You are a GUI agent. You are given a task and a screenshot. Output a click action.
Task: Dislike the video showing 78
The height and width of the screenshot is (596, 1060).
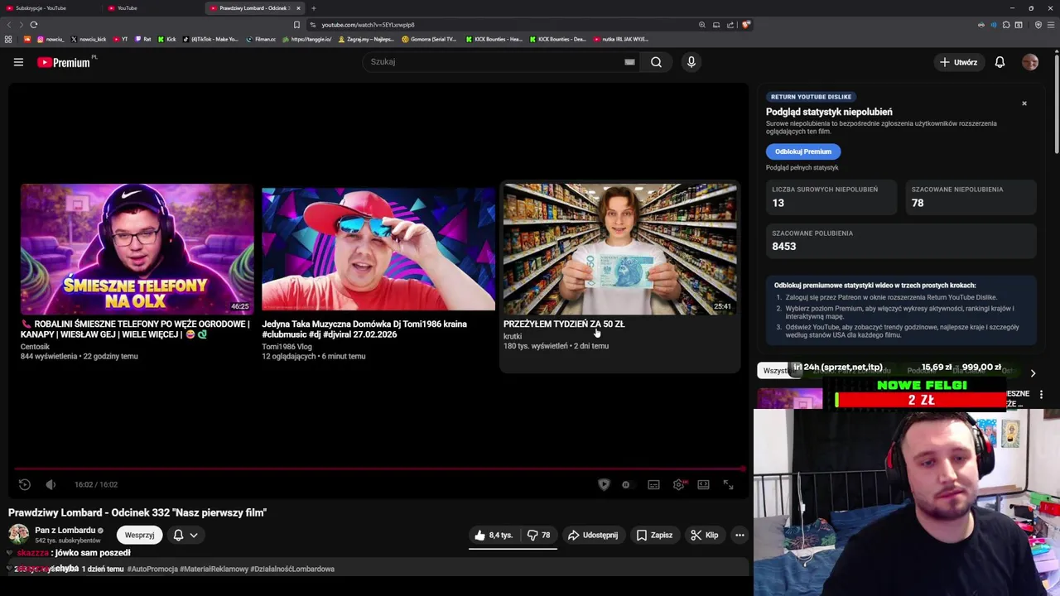click(539, 536)
